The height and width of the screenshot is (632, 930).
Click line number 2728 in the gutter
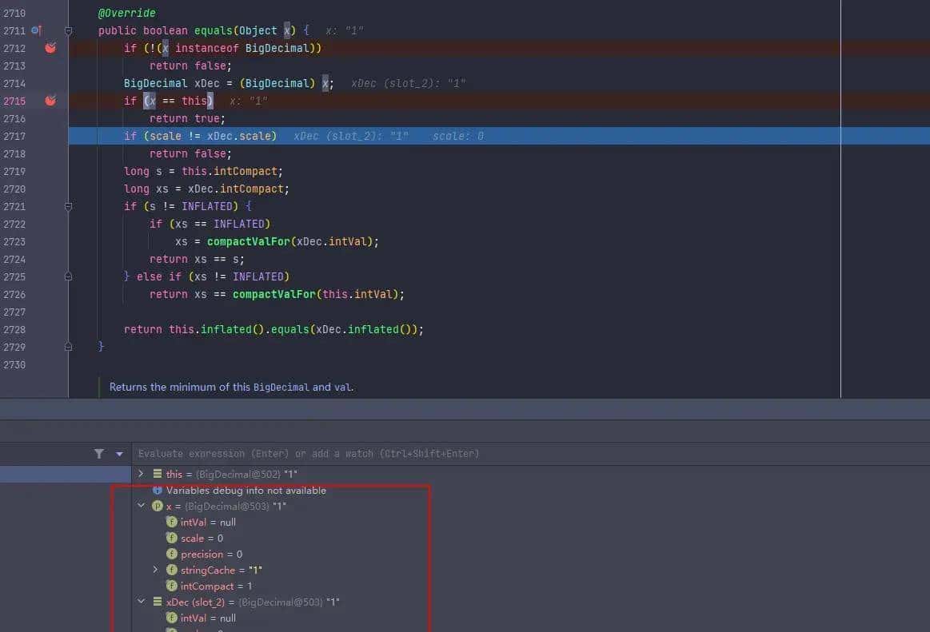point(14,330)
